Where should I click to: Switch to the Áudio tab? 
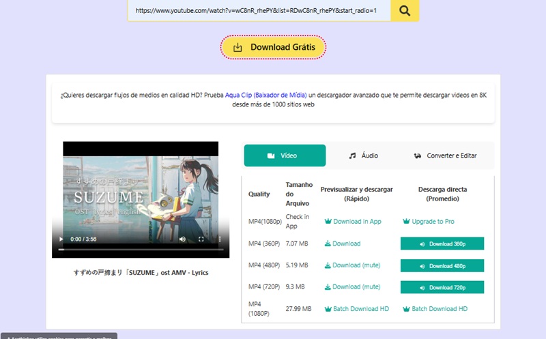[364, 156]
